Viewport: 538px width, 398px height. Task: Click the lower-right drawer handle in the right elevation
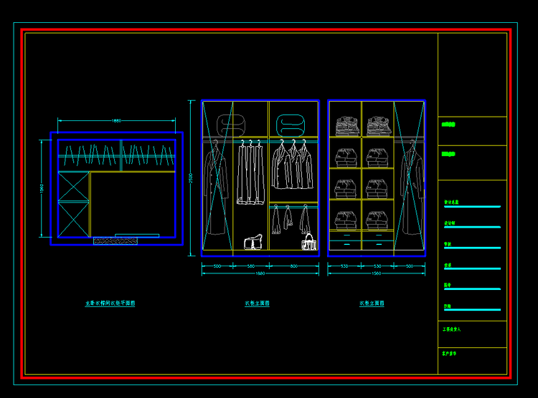pos(379,244)
